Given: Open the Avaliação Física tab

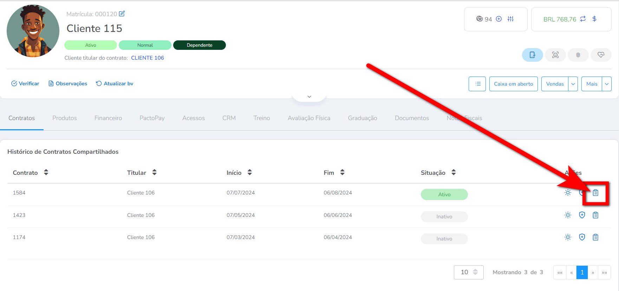Looking at the screenshot, I should (309, 118).
